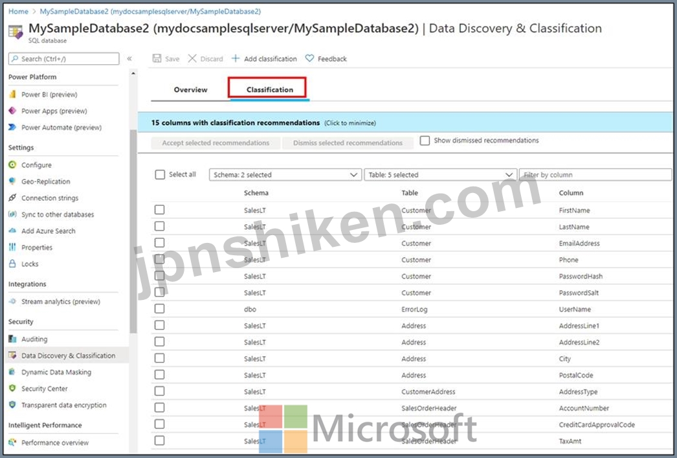677x458 pixels.
Task: Click the Feedback heart icon
Action: (309, 58)
